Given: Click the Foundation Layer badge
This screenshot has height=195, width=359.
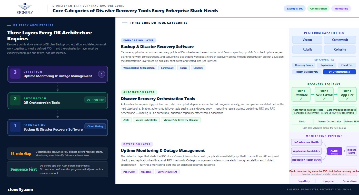Looking at the screenshot, I should [139, 40].
